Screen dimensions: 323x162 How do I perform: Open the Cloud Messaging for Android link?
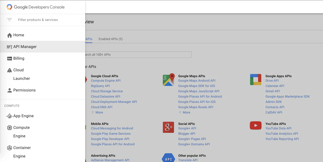[x=112, y=128]
